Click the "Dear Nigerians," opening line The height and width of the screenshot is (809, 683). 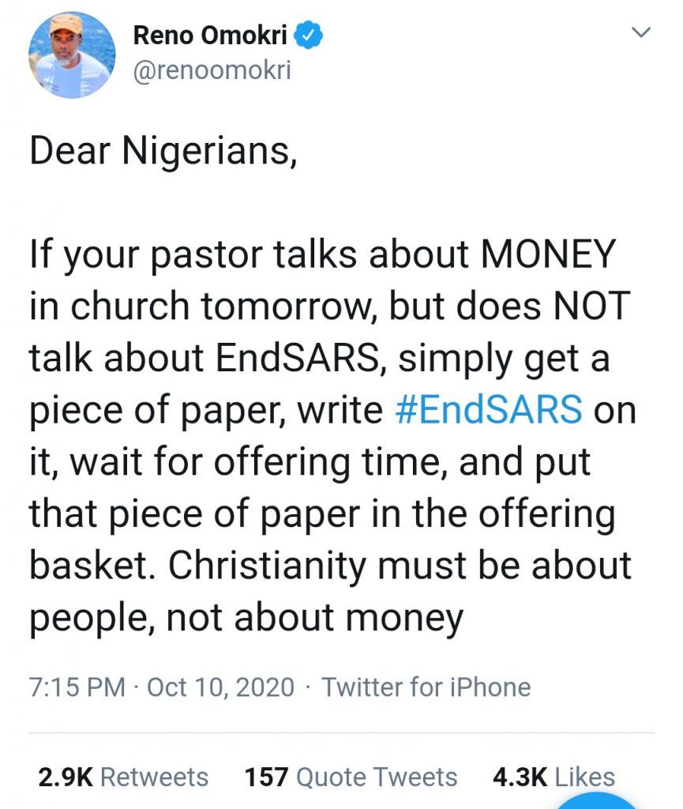tap(163, 151)
